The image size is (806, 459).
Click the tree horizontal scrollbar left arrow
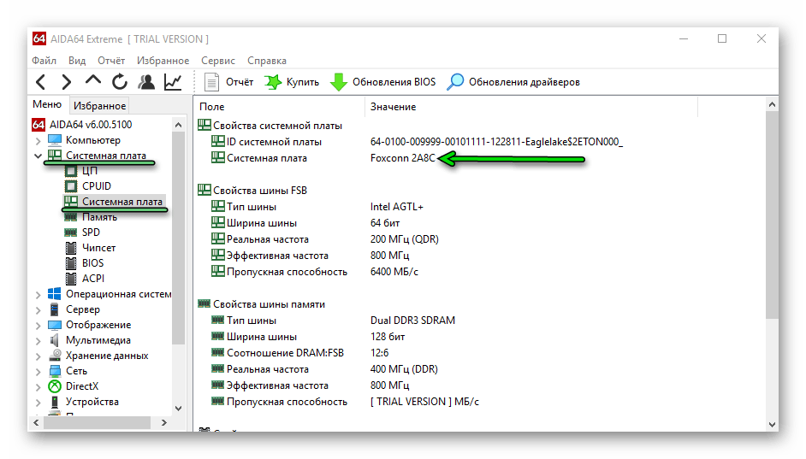pyautogui.click(x=36, y=422)
